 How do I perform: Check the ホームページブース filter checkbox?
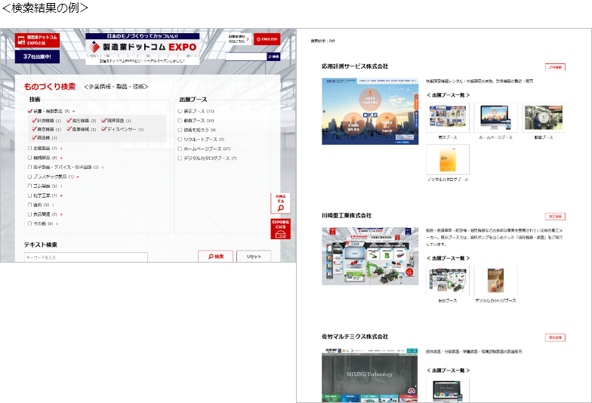(180, 149)
